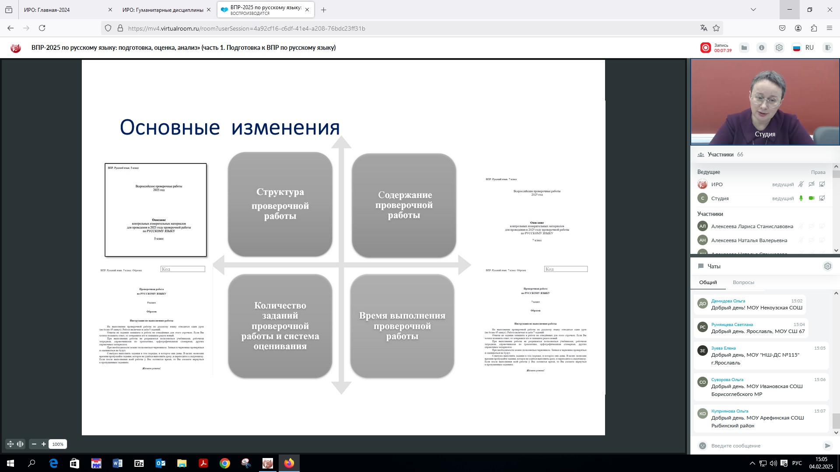Open the volume icon in system tray
840x472 pixels.
[x=773, y=463]
